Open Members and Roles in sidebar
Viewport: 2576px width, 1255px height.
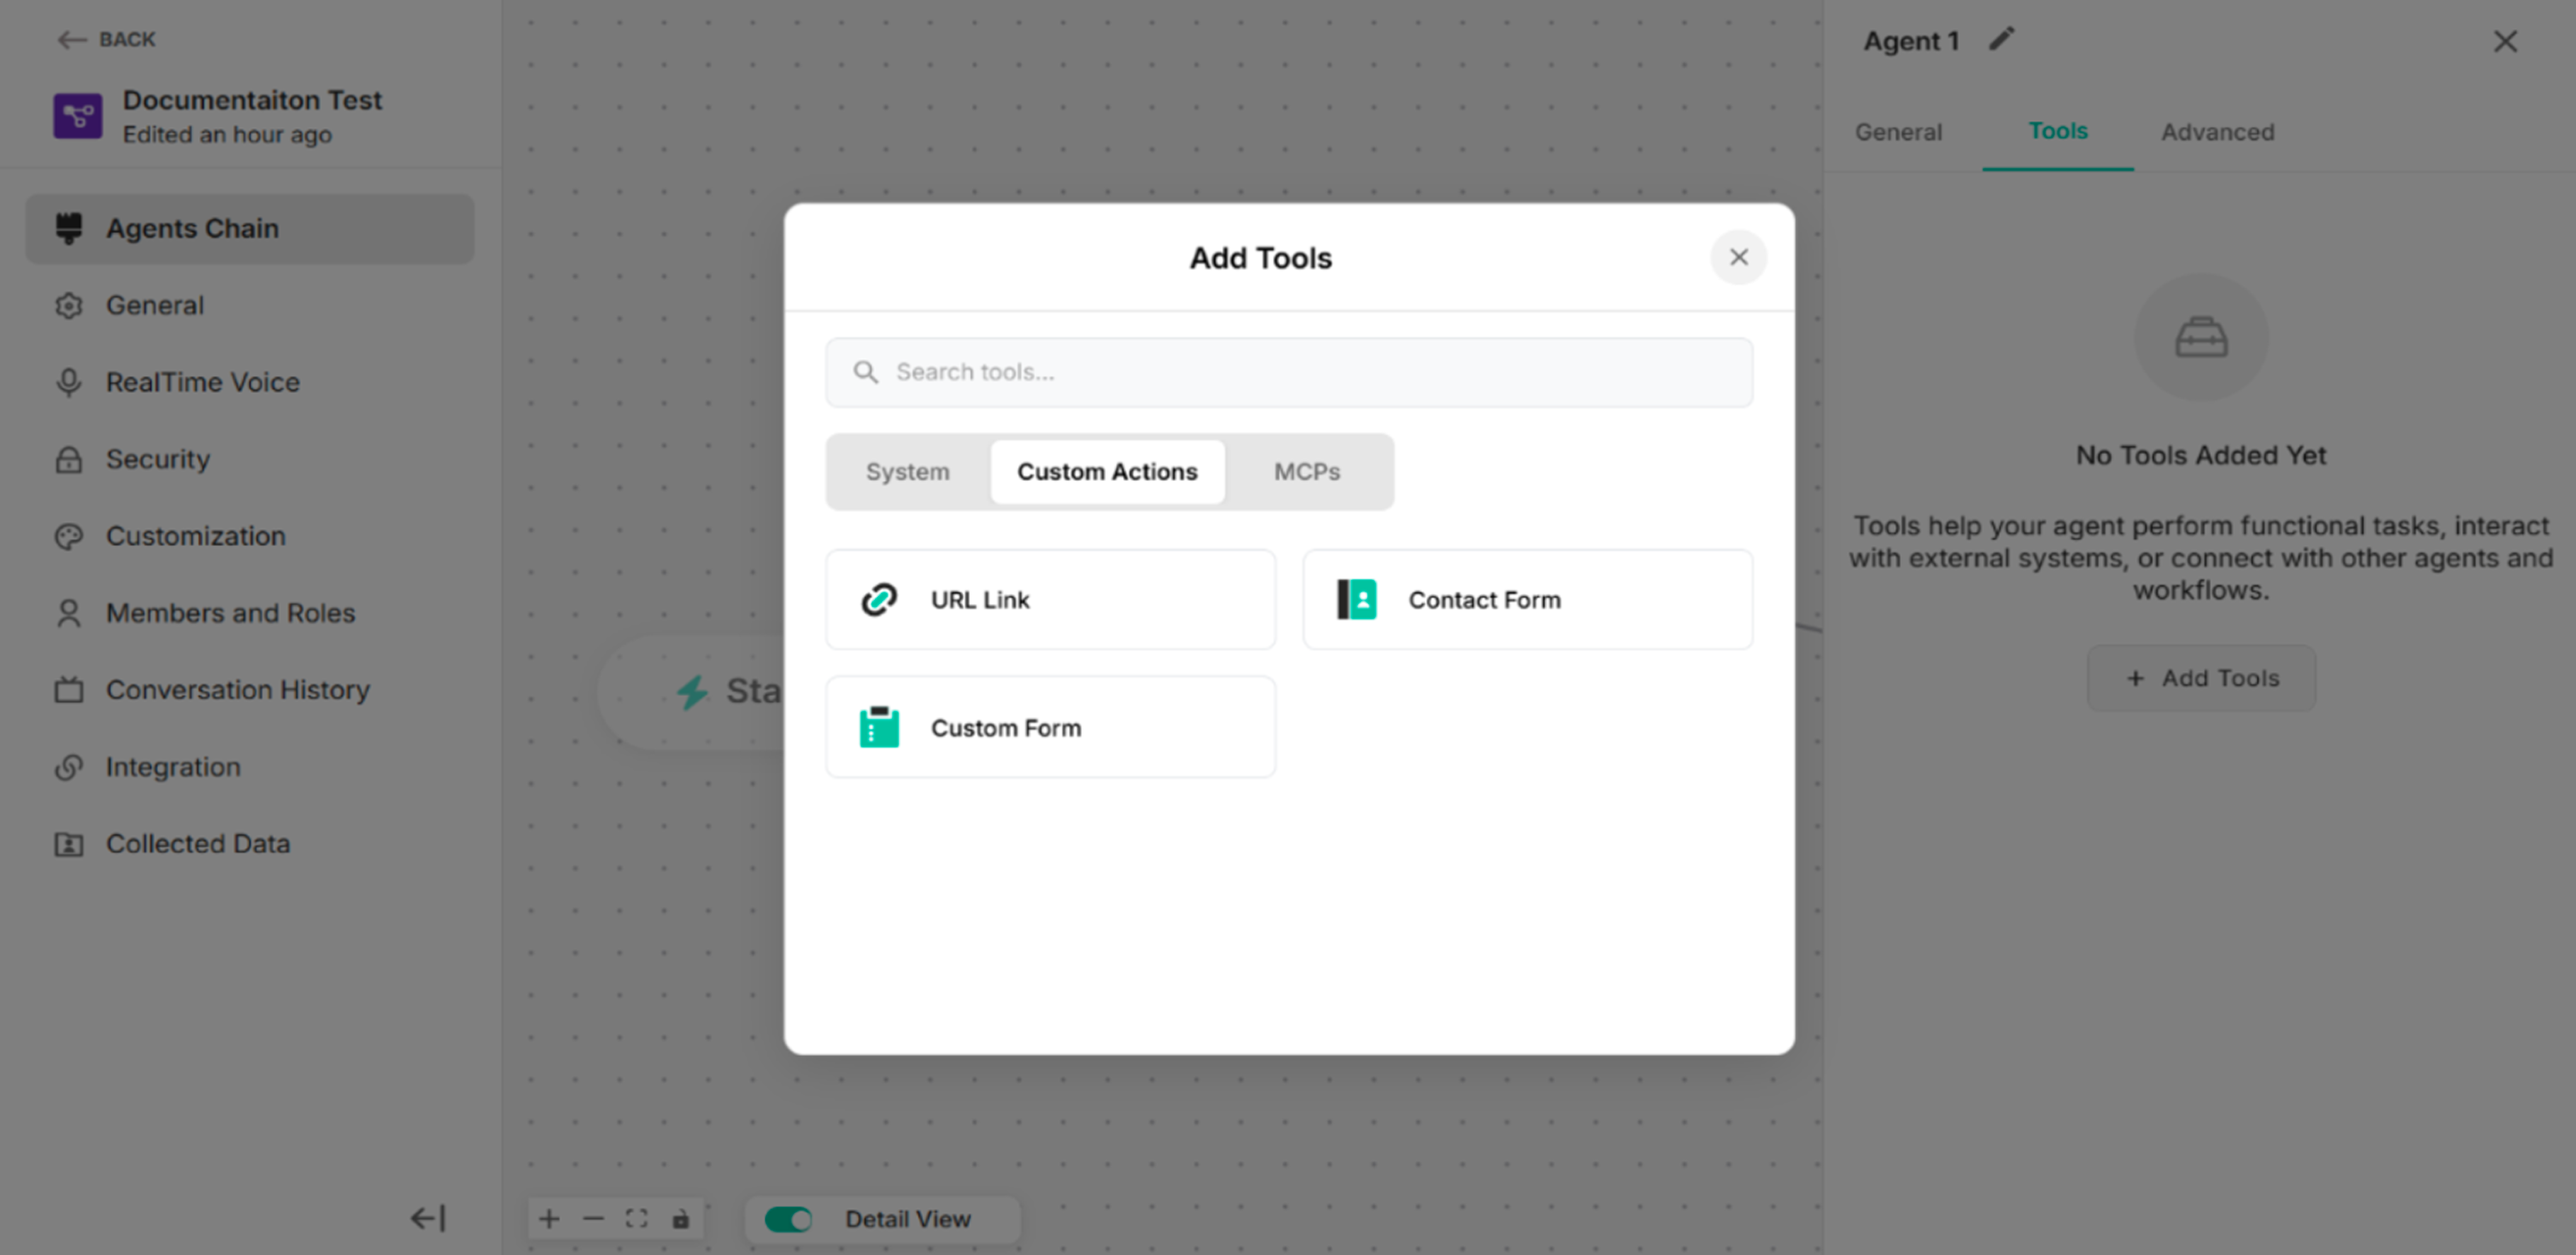[x=249, y=614]
